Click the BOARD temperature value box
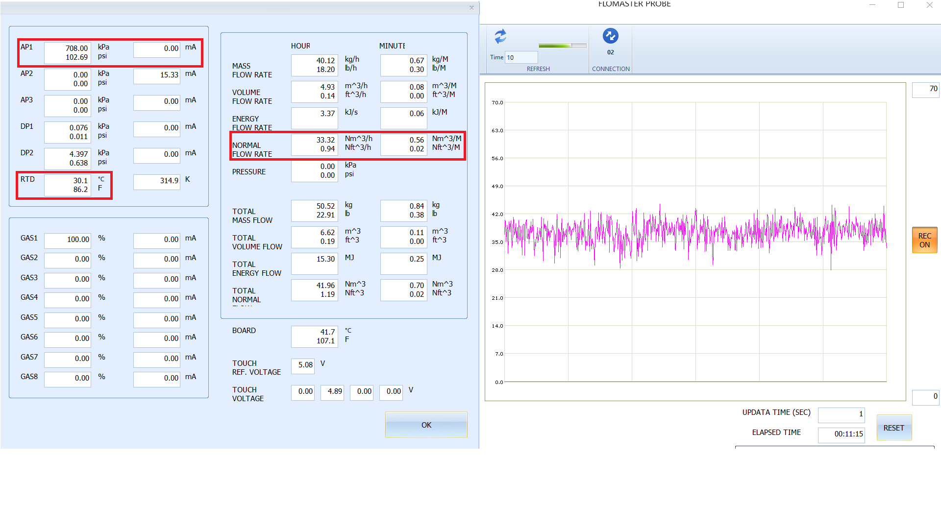This screenshot has width=941, height=529. (x=314, y=337)
